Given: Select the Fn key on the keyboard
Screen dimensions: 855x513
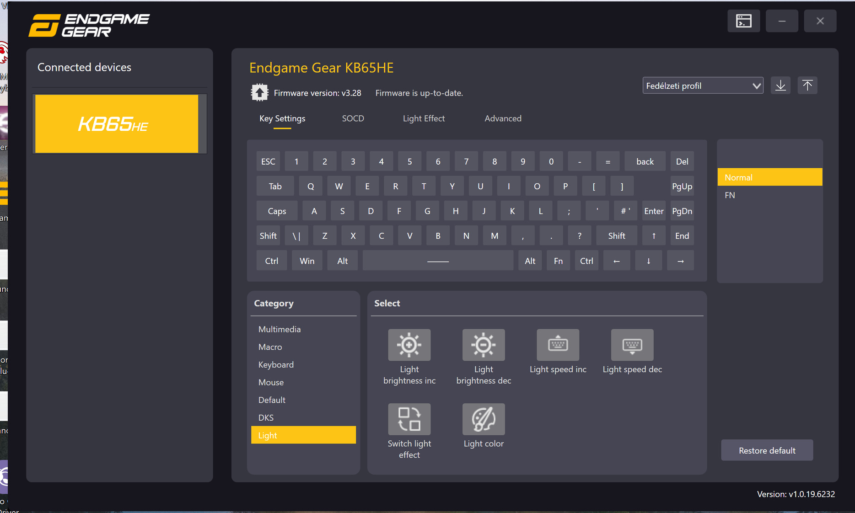Looking at the screenshot, I should pos(558,261).
